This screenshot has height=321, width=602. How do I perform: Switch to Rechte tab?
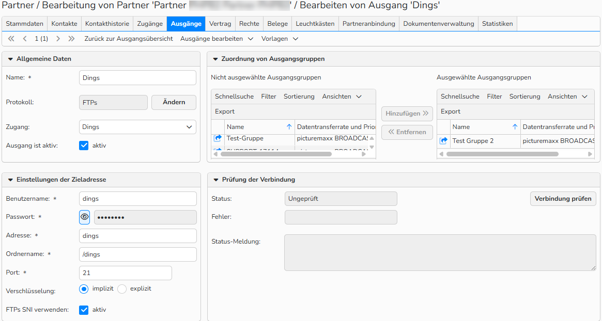point(249,24)
